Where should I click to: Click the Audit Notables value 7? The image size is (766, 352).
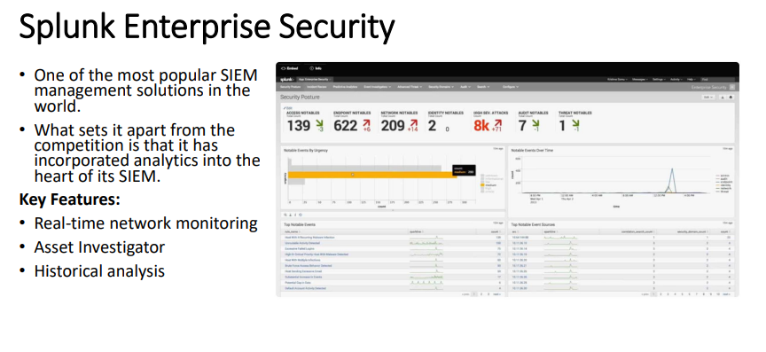522,126
